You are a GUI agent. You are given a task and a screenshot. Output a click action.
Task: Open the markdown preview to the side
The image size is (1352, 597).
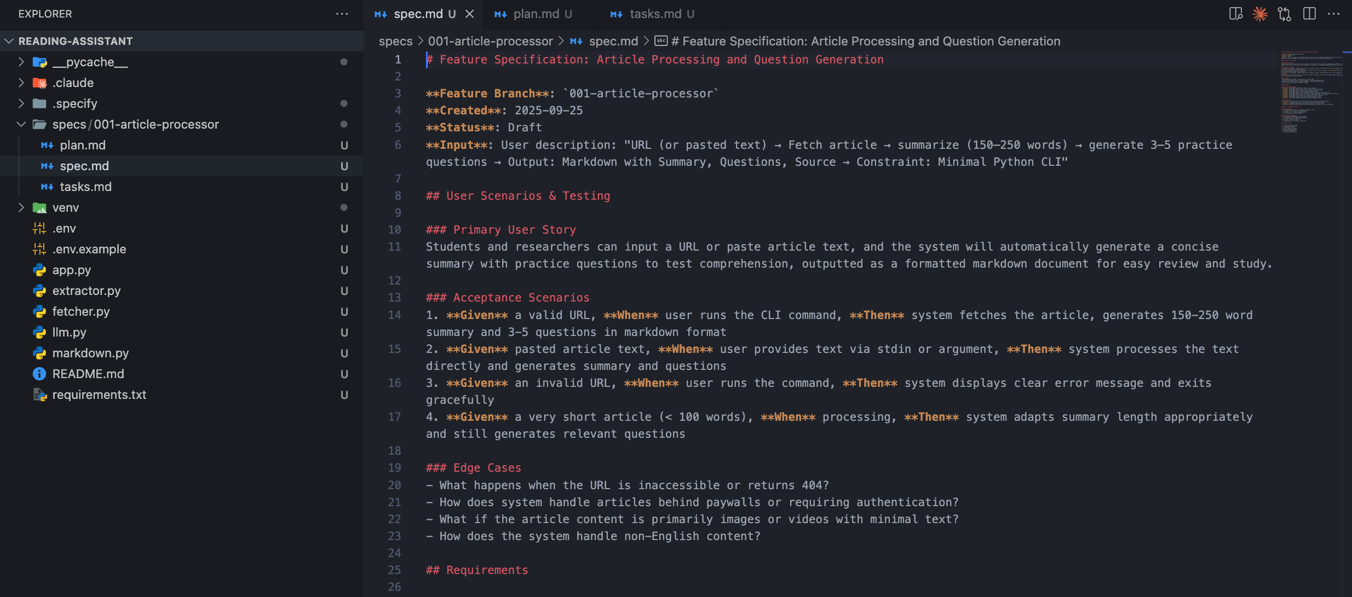pos(1235,14)
